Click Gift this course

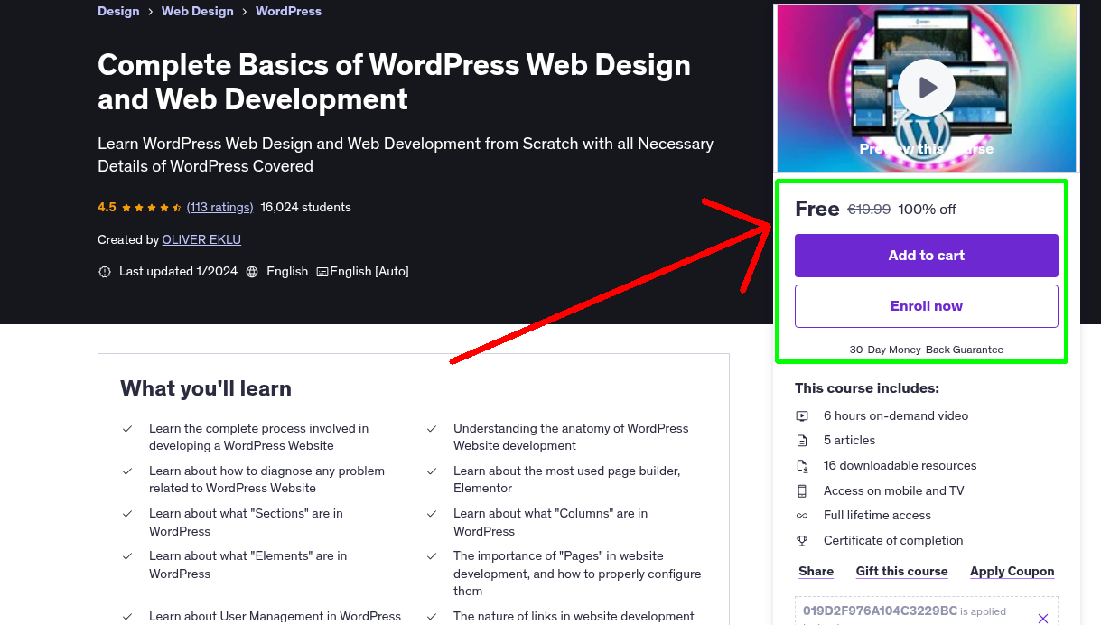(x=901, y=571)
